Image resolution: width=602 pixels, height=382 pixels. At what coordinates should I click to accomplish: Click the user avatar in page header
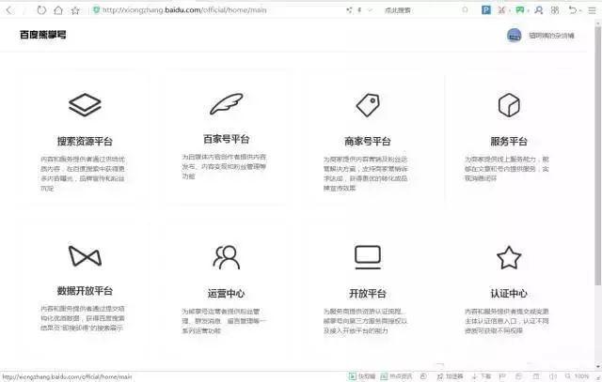point(515,36)
